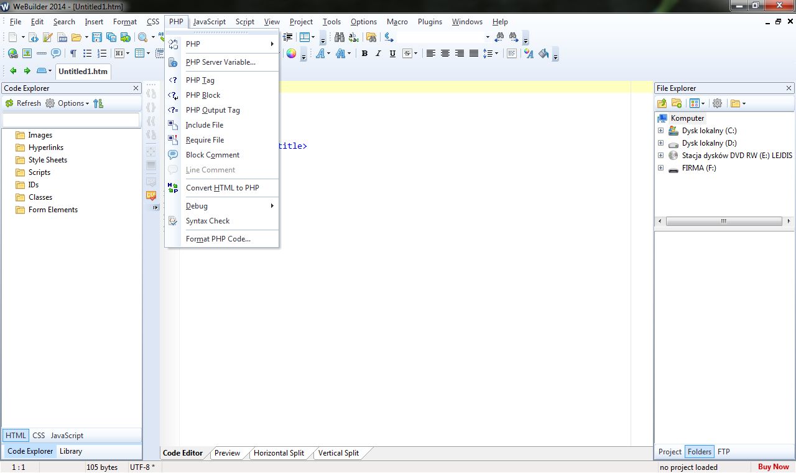Click the navigate Back green arrow
This screenshot has height=473, width=796.
(13, 71)
